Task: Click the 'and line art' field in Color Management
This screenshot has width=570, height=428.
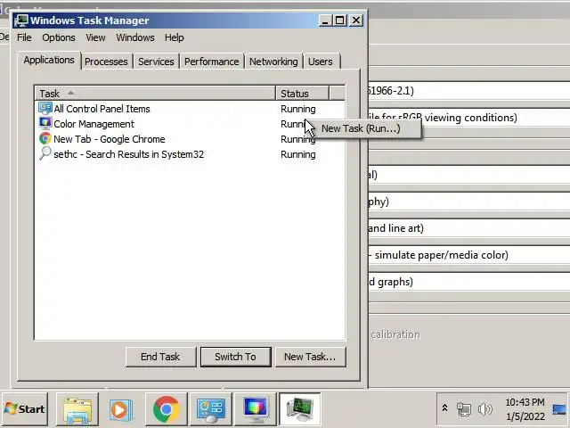Action: click(x=469, y=228)
